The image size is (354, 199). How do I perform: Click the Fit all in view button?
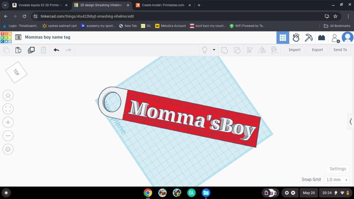click(x=8, y=109)
